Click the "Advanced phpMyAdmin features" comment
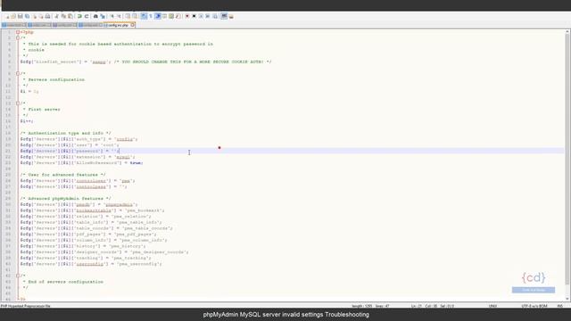571x321 pixels. pos(65,198)
